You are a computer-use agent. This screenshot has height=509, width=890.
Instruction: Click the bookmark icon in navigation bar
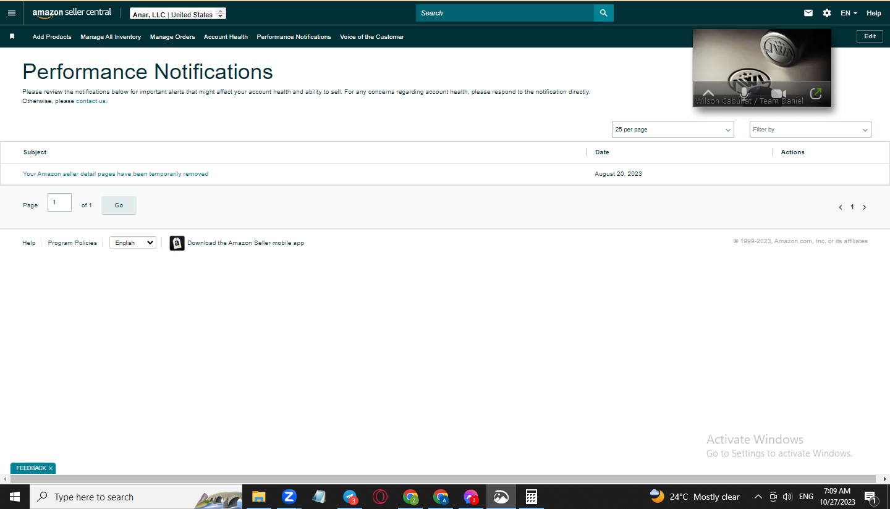pyautogui.click(x=12, y=37)
